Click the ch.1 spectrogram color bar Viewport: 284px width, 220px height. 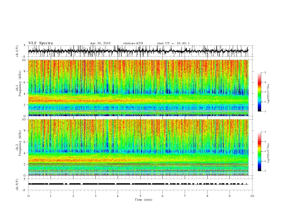[x=260, y=92]
